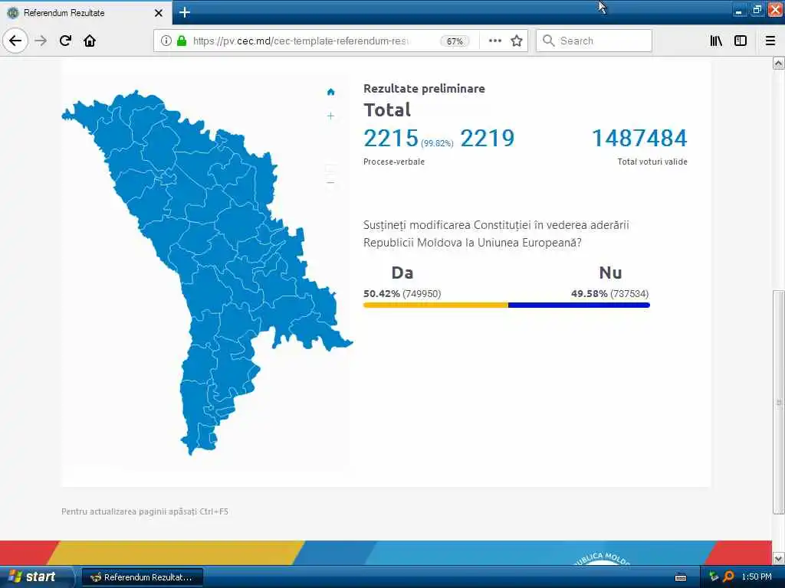Viewport: 785px width, 588px height.
Task: Restore down the browser window
Action: point(757,11)
